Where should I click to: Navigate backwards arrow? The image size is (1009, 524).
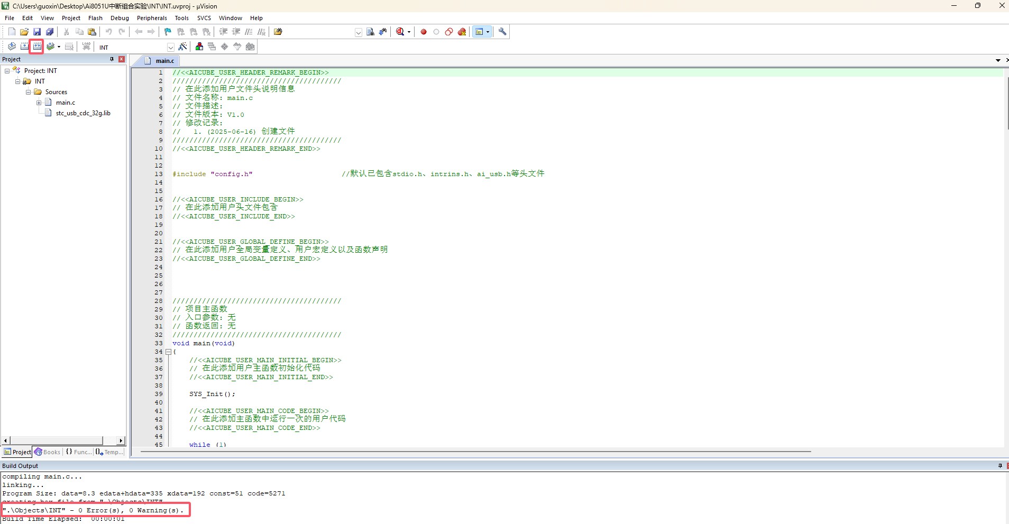coord(139,32)
